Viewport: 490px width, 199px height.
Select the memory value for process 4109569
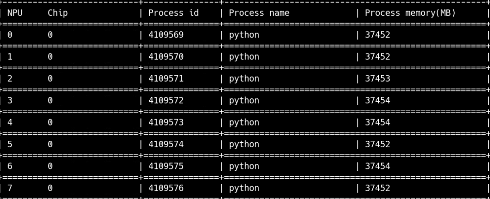[x=377, y=35]
